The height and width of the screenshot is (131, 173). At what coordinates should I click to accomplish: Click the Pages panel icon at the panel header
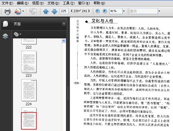point(5,24)
